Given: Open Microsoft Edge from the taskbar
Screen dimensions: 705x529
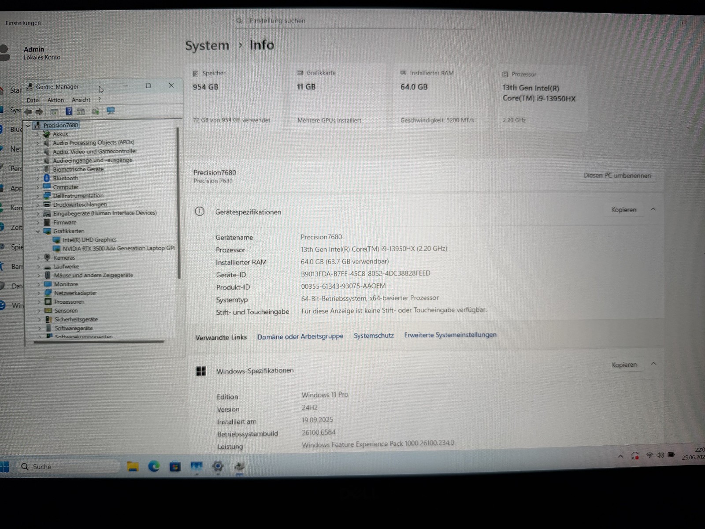Looking at the screenshot, I should coord(154,466).
